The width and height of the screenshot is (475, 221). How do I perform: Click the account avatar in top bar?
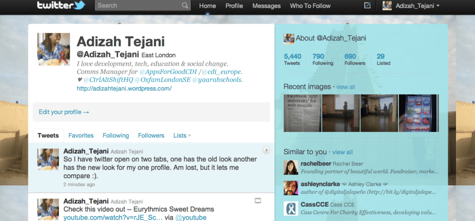click(x=387, y=6)
